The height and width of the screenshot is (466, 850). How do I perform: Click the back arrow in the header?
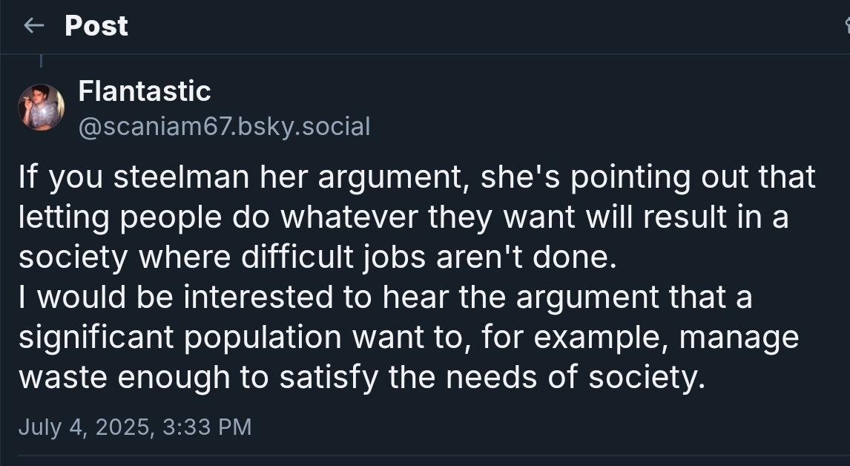pos(33,26)
